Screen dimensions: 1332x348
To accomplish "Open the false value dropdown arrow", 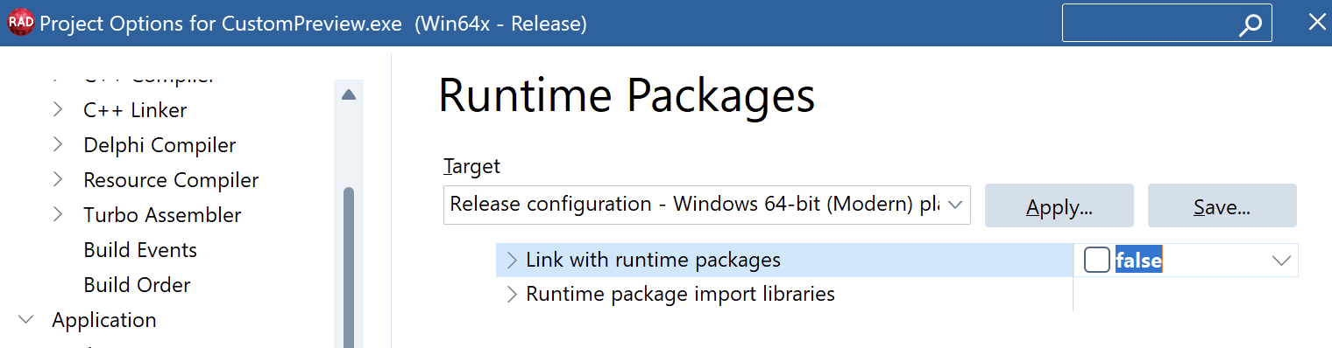I will [x=1281, y=261].
